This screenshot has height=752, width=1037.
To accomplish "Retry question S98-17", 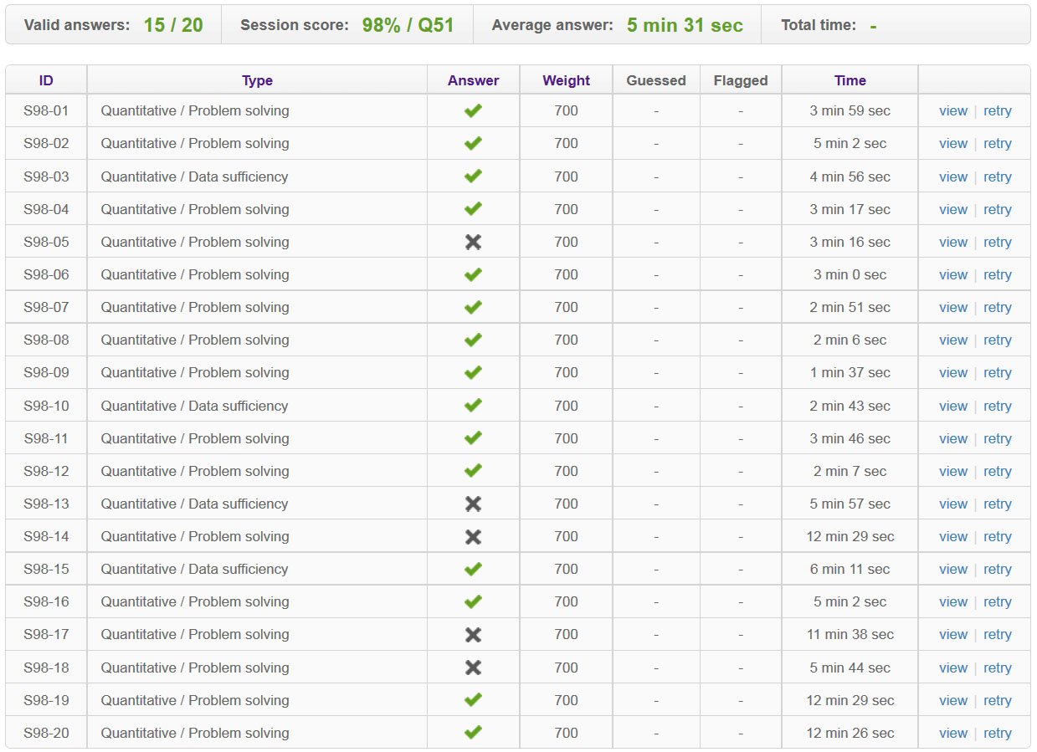I will click(997, 635).
